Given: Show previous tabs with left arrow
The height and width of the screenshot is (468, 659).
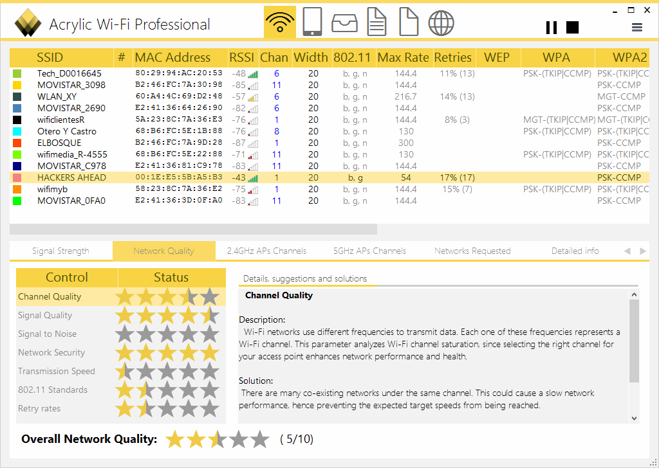Looking at the screenshot, I should click(627, 251).
